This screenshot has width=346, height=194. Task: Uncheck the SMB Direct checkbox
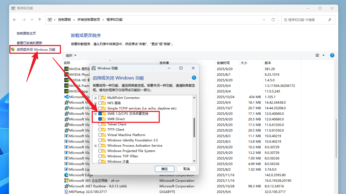(100, 119)
